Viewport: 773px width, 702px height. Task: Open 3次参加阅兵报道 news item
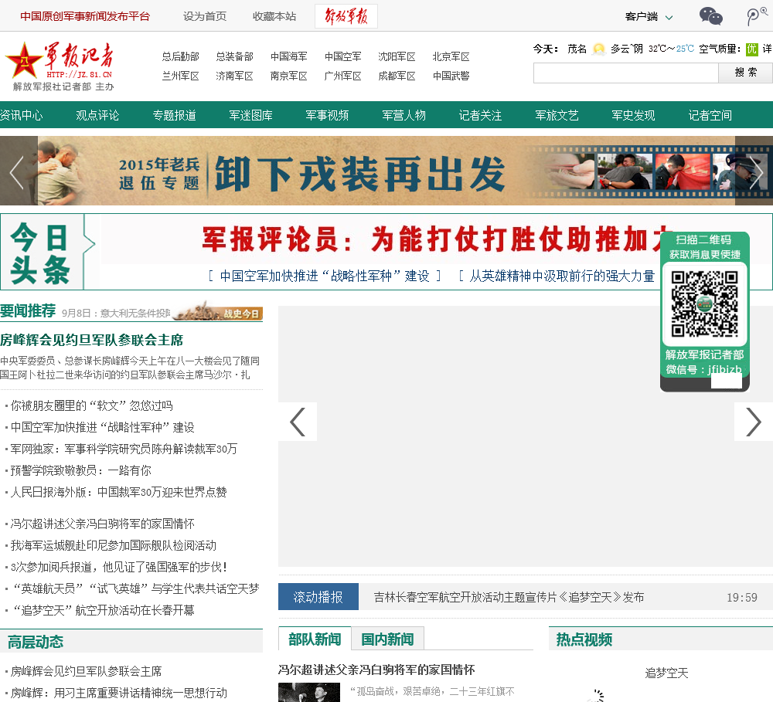(x=119, y=567)
